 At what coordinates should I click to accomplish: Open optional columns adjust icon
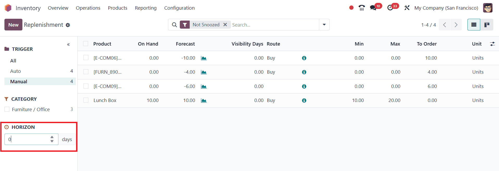pos(492,44)
